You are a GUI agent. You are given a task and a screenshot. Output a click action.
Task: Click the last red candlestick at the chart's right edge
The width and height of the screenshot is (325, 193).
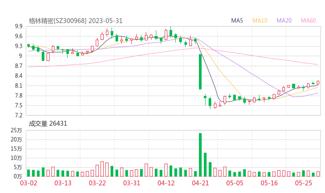point(318,82)
